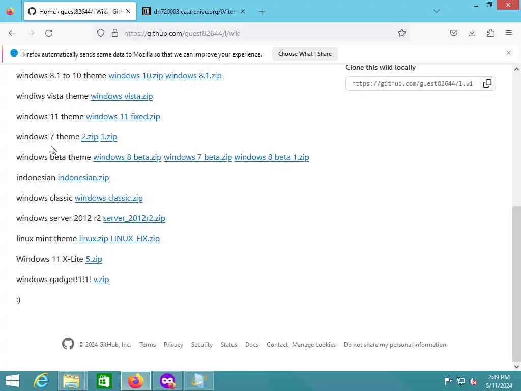
Task: Download windows 8.1.zip
Action: (x=193, y=76)
